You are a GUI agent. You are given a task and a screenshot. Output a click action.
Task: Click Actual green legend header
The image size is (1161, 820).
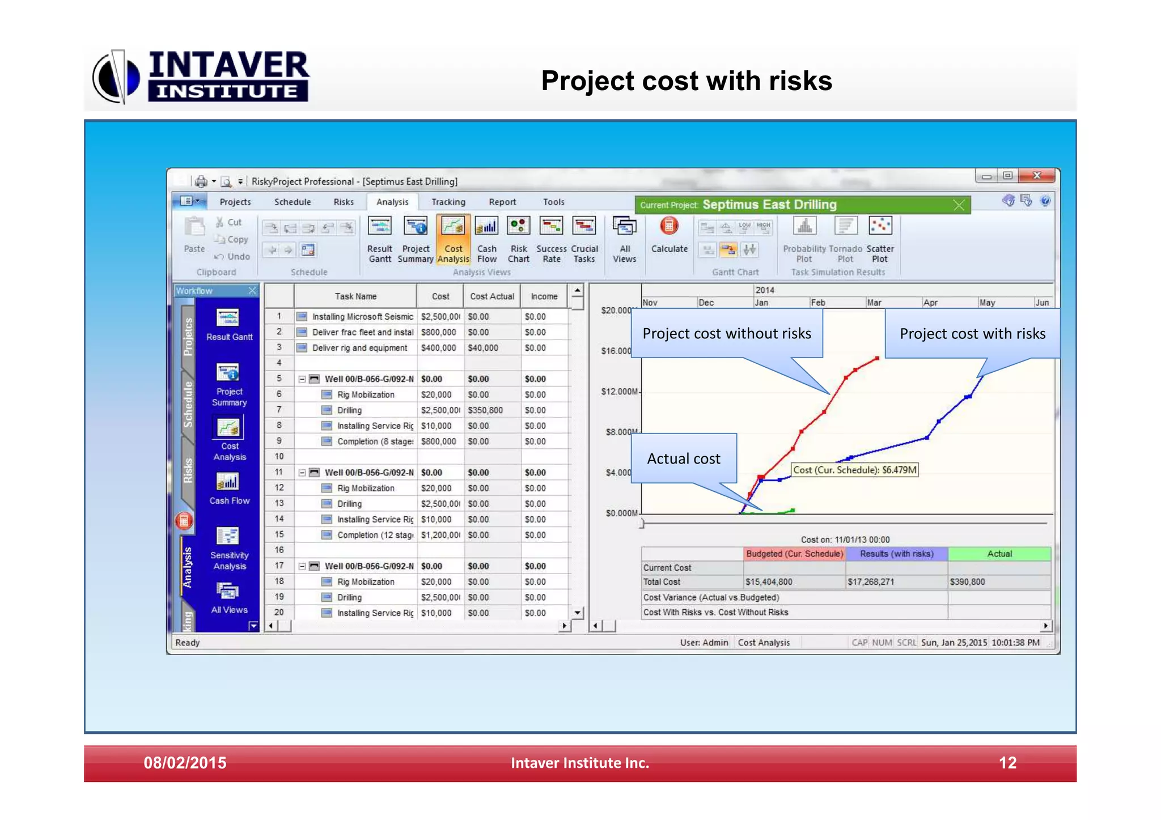999,554
